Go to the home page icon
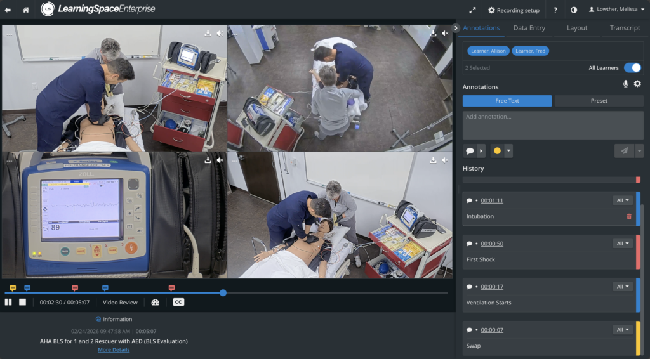The height and width of the screenshot is (359, 650). point(25,10)
